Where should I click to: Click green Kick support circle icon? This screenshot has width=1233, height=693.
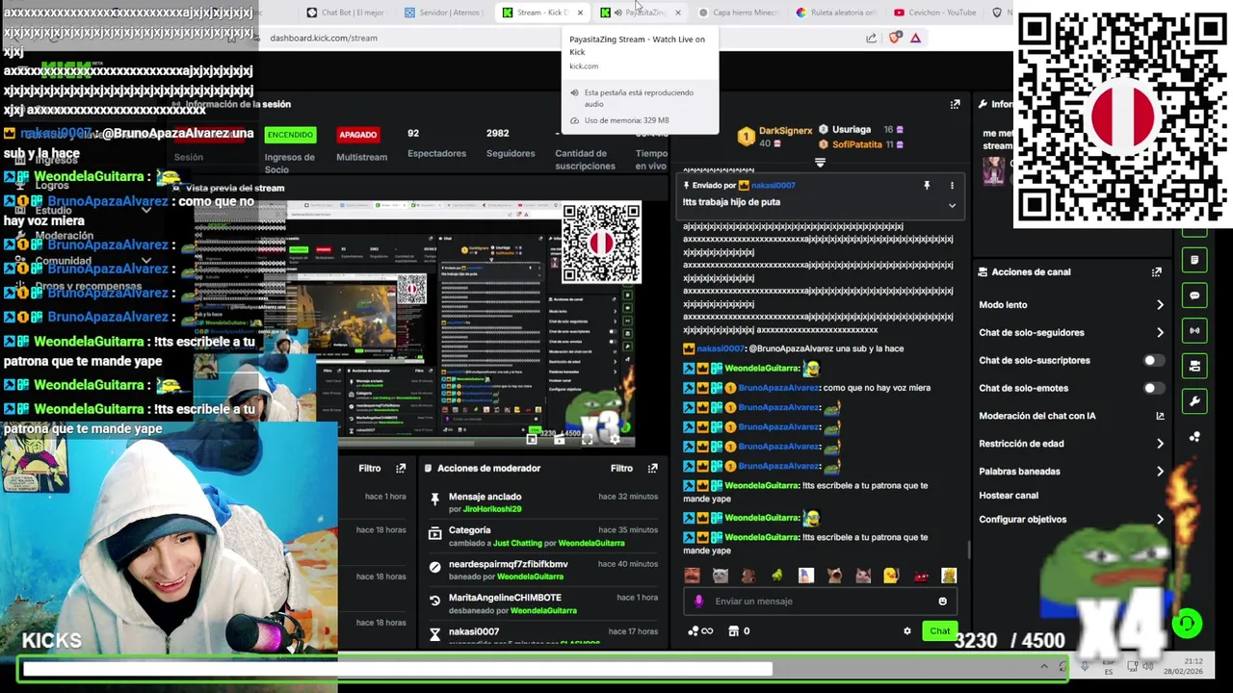tap(1187, 624)
